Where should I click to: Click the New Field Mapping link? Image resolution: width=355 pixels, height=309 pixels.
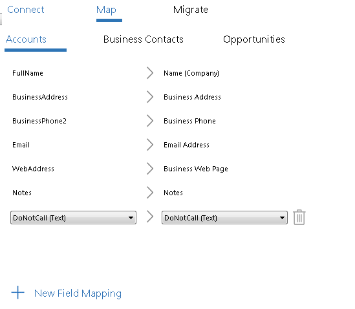click(78, 293)
